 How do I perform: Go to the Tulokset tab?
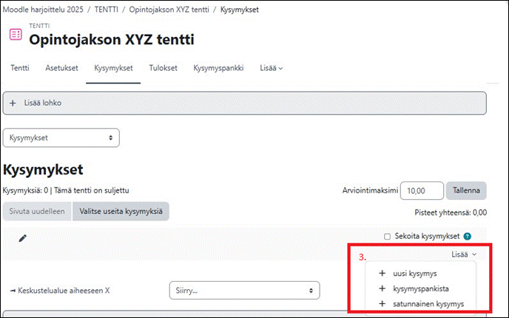(x=163, y=68)
